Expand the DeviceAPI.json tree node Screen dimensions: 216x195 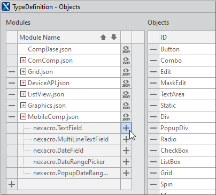coord(23,83)
